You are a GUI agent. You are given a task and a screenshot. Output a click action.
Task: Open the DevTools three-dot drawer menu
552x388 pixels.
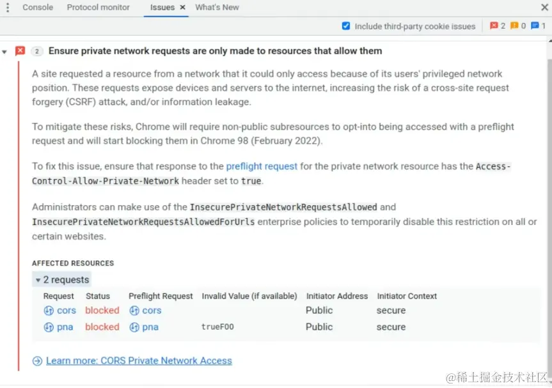coord(8,8)
